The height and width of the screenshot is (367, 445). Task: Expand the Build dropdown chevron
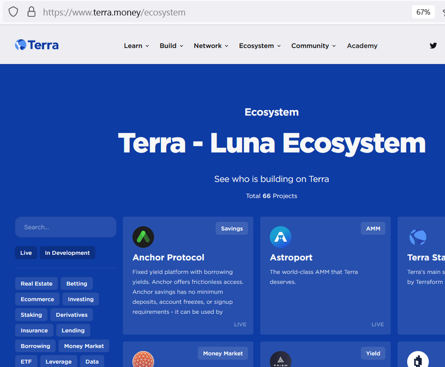click(181, 46)
